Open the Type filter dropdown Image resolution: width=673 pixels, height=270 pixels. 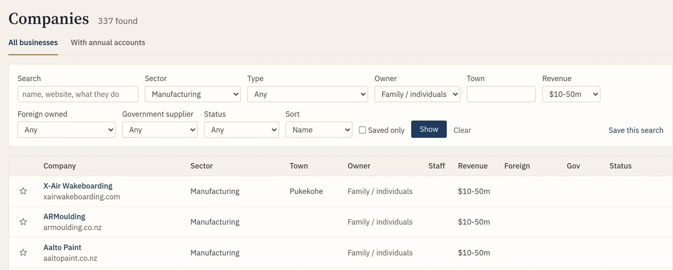(x=307, y=94)
